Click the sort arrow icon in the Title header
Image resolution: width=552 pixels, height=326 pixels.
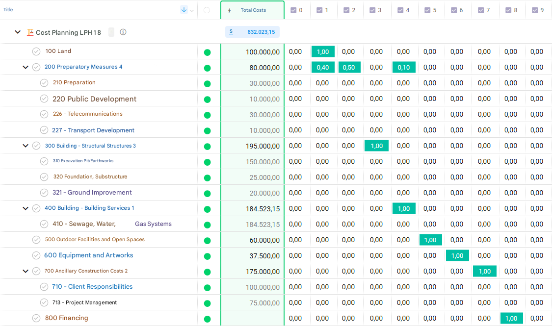184,10
